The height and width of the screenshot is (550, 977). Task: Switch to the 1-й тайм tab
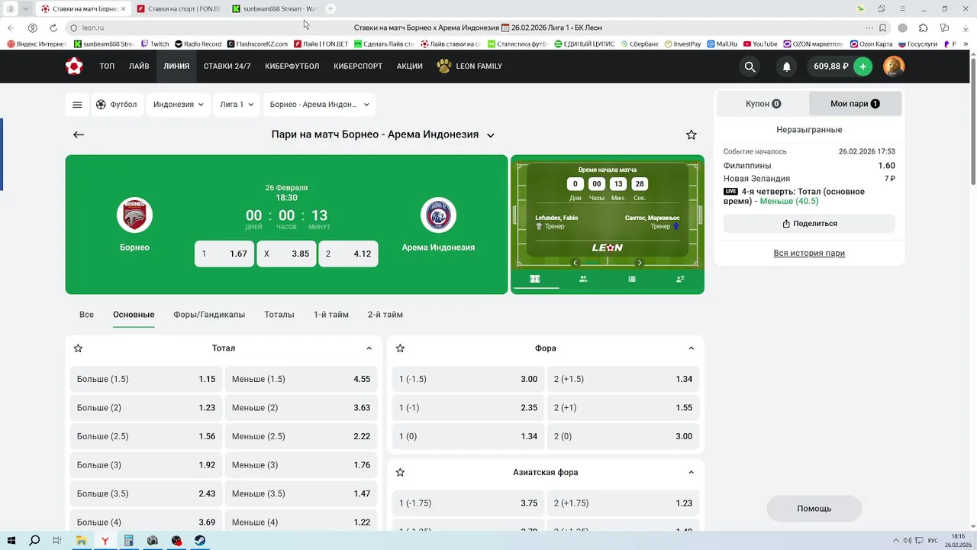coord(331,315)
